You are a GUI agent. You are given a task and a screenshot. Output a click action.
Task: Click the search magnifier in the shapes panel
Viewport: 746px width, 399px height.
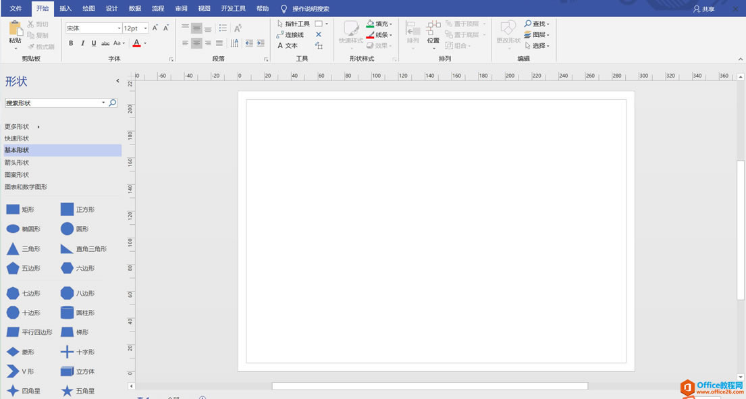tap(113, 103)
